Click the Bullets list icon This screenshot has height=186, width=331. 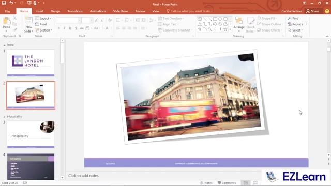[x=118, y=20]
